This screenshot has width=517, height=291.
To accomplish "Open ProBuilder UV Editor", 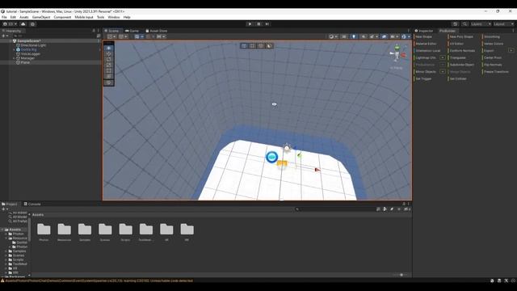I will (456, 44).
